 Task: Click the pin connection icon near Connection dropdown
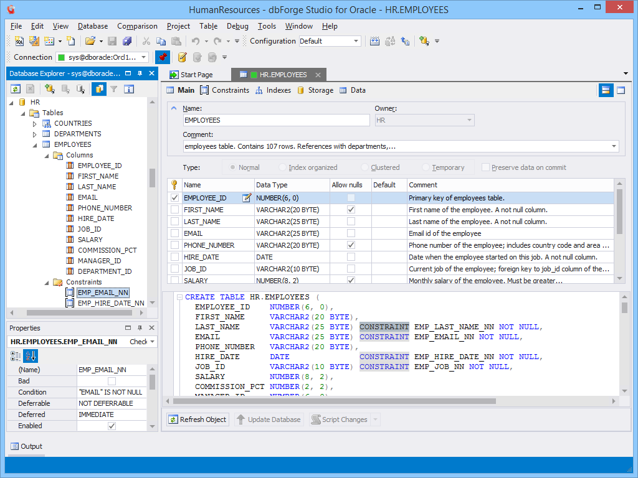(x=163, y=57)
